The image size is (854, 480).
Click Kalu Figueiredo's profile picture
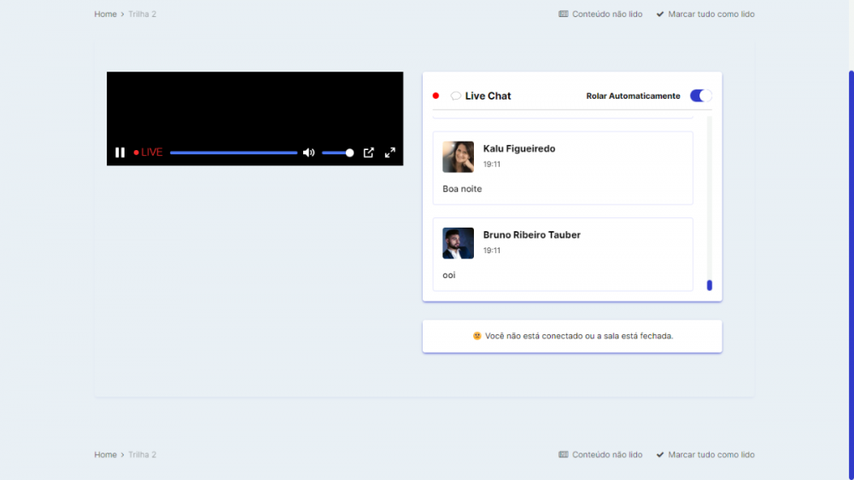[x=458, y=157]
